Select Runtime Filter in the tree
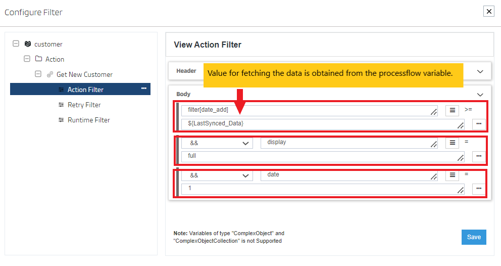The width and height of the screenshot is (501, 266). (x=88, y=120)
